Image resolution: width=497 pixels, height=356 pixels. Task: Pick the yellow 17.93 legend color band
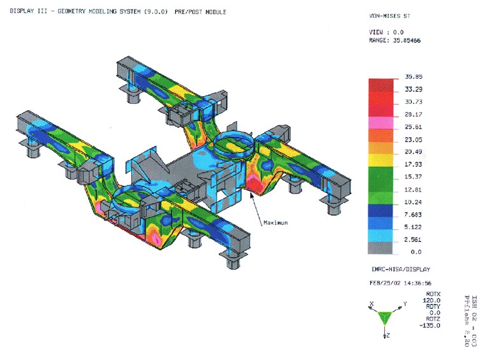380,160
